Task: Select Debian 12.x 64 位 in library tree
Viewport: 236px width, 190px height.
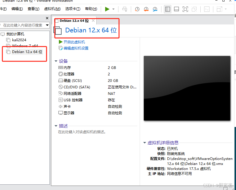Action: [27, 52]
